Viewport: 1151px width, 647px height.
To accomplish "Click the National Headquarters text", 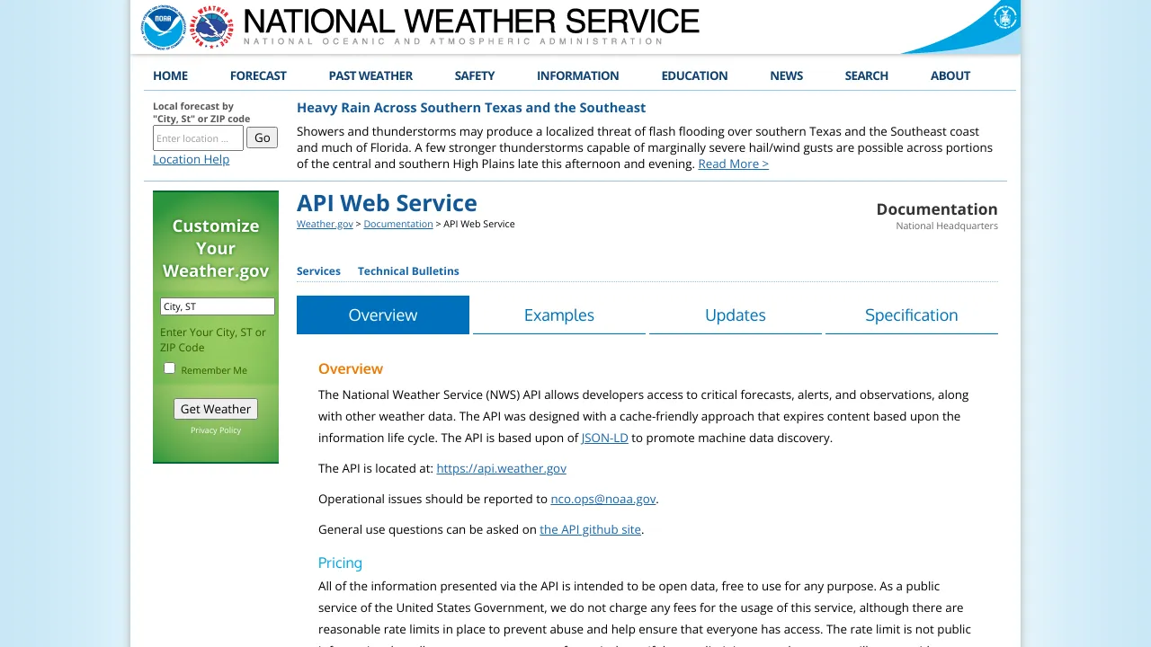I will (947, 226).
